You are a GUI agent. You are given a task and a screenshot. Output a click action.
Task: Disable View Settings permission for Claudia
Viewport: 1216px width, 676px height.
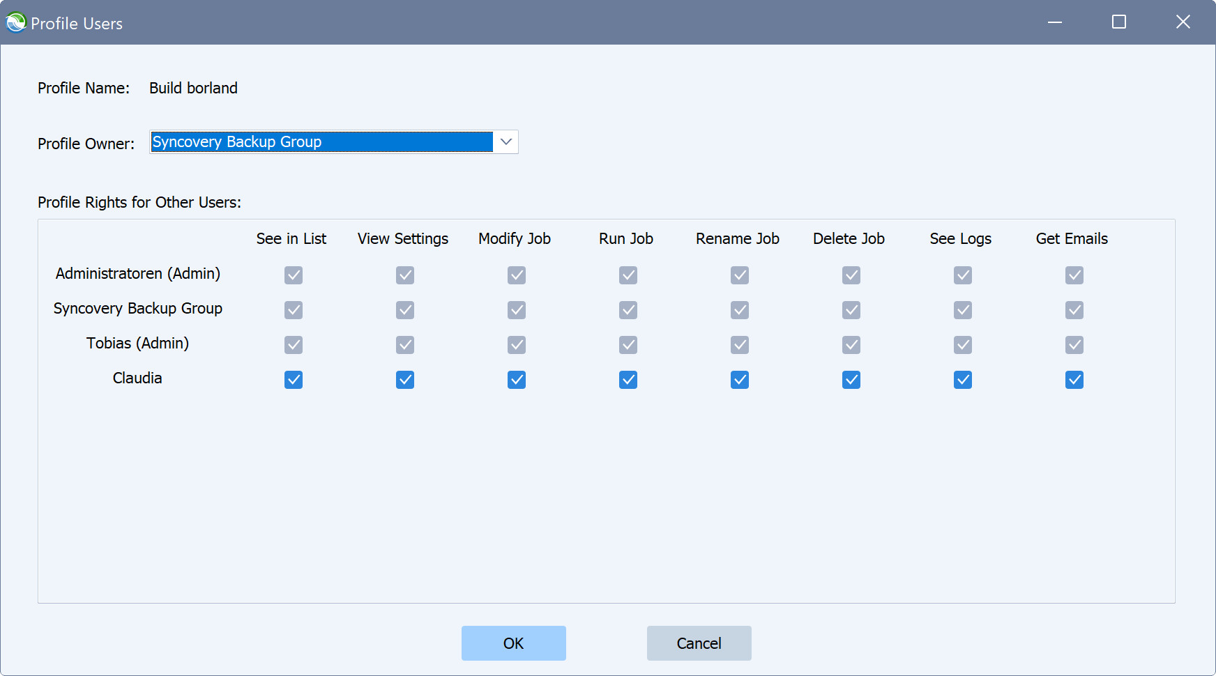(404, 380)
